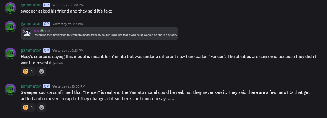The image size is (327, 118).
Task: Toggle thinking emoji reaction on the 9:23 PM message
Action: (28, 71)
